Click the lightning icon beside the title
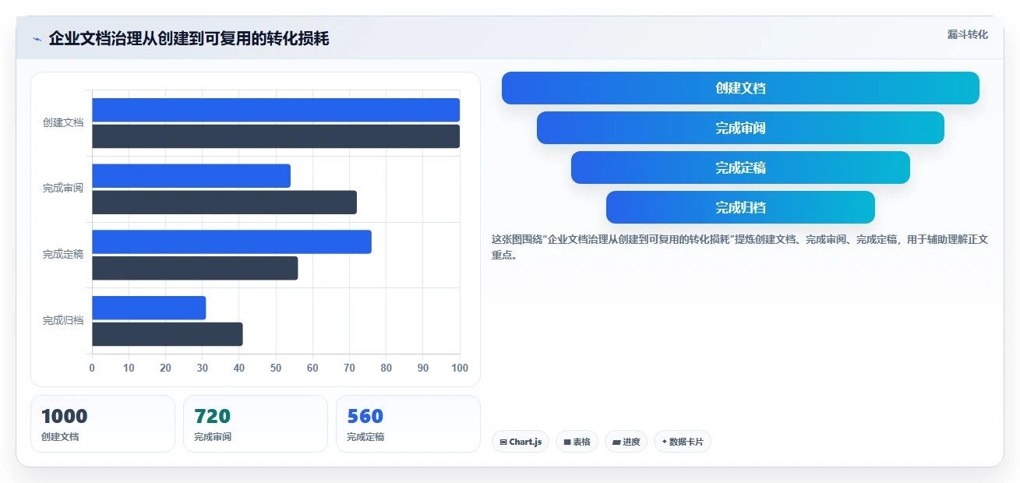Image resolution: width=1020 pixels, height=483 pixels. pyautogui.click(x=37, y=39)
